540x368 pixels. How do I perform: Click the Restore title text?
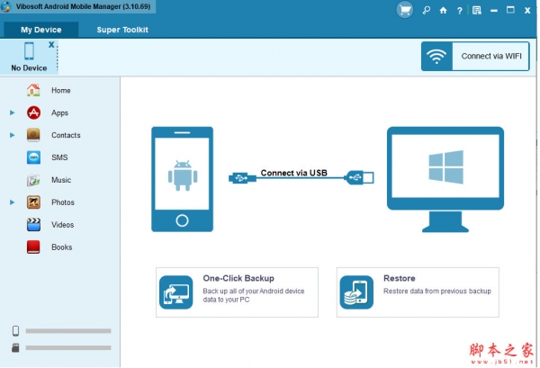click(x=399, y=278)
